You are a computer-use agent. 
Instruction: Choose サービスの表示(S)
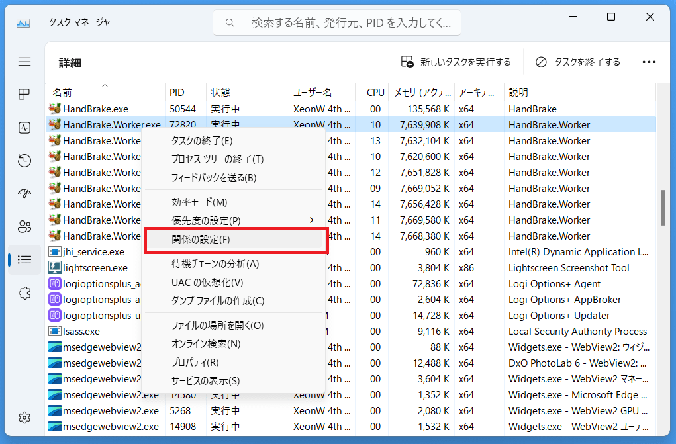233,381
